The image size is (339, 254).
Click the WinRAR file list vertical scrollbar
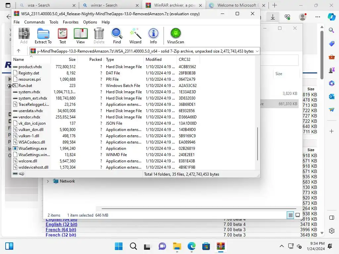257,144
